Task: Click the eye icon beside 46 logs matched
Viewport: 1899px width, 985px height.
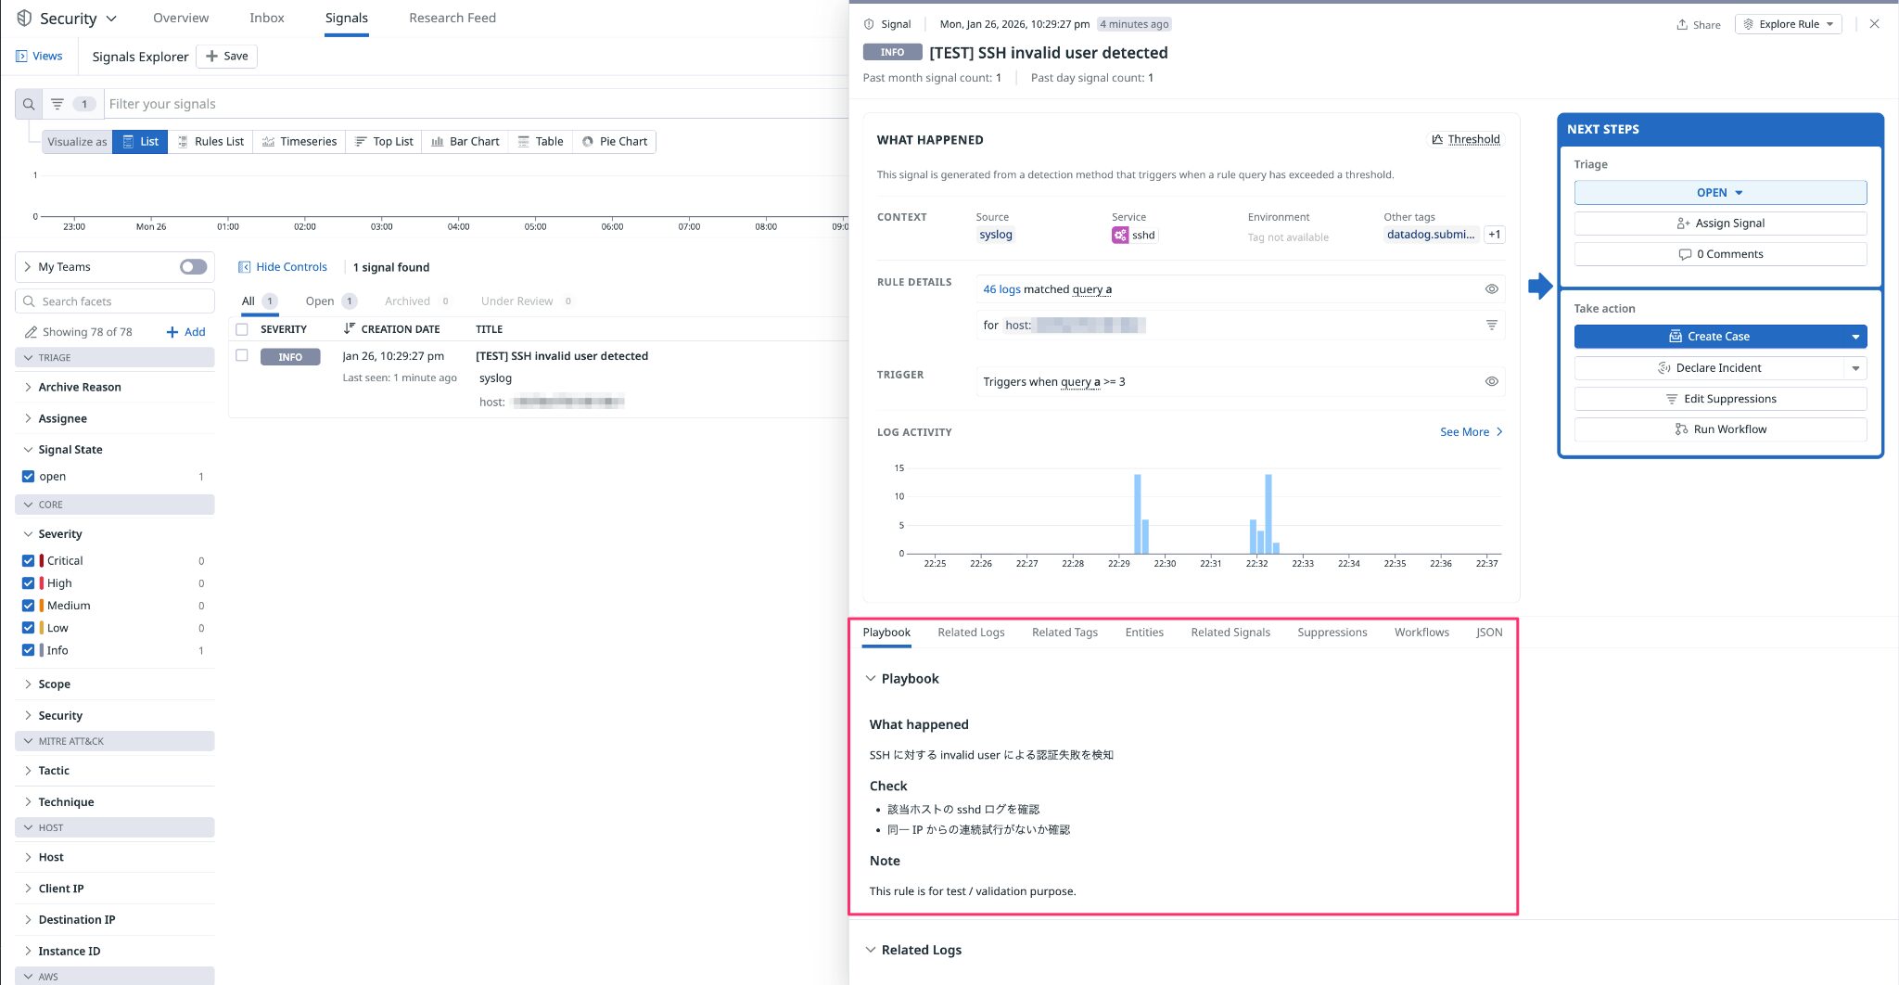Action: pyautogui.click(x=1491, y=289)
